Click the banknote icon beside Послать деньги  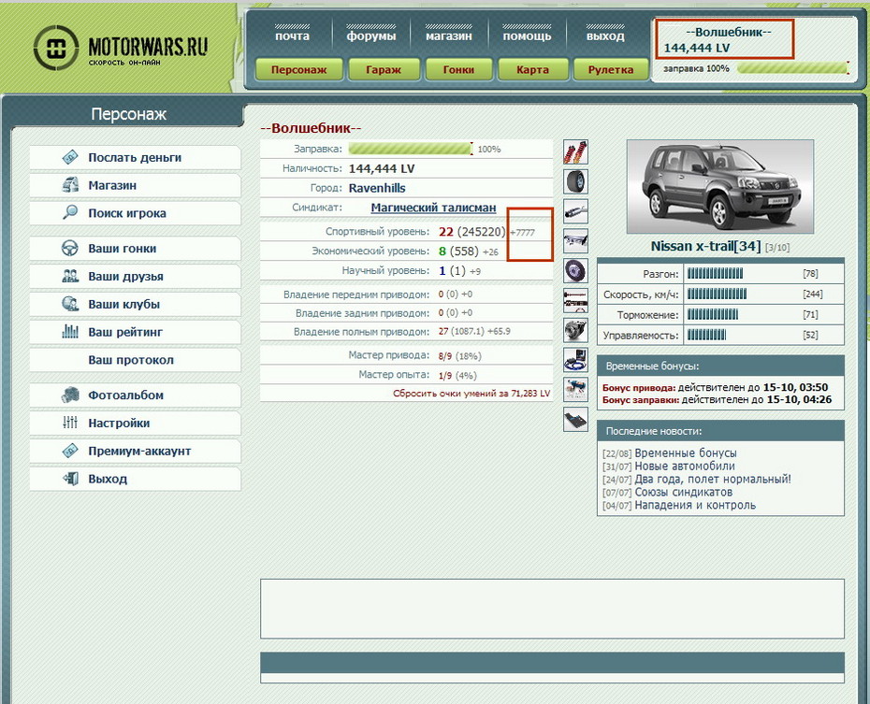coord(70,157)
